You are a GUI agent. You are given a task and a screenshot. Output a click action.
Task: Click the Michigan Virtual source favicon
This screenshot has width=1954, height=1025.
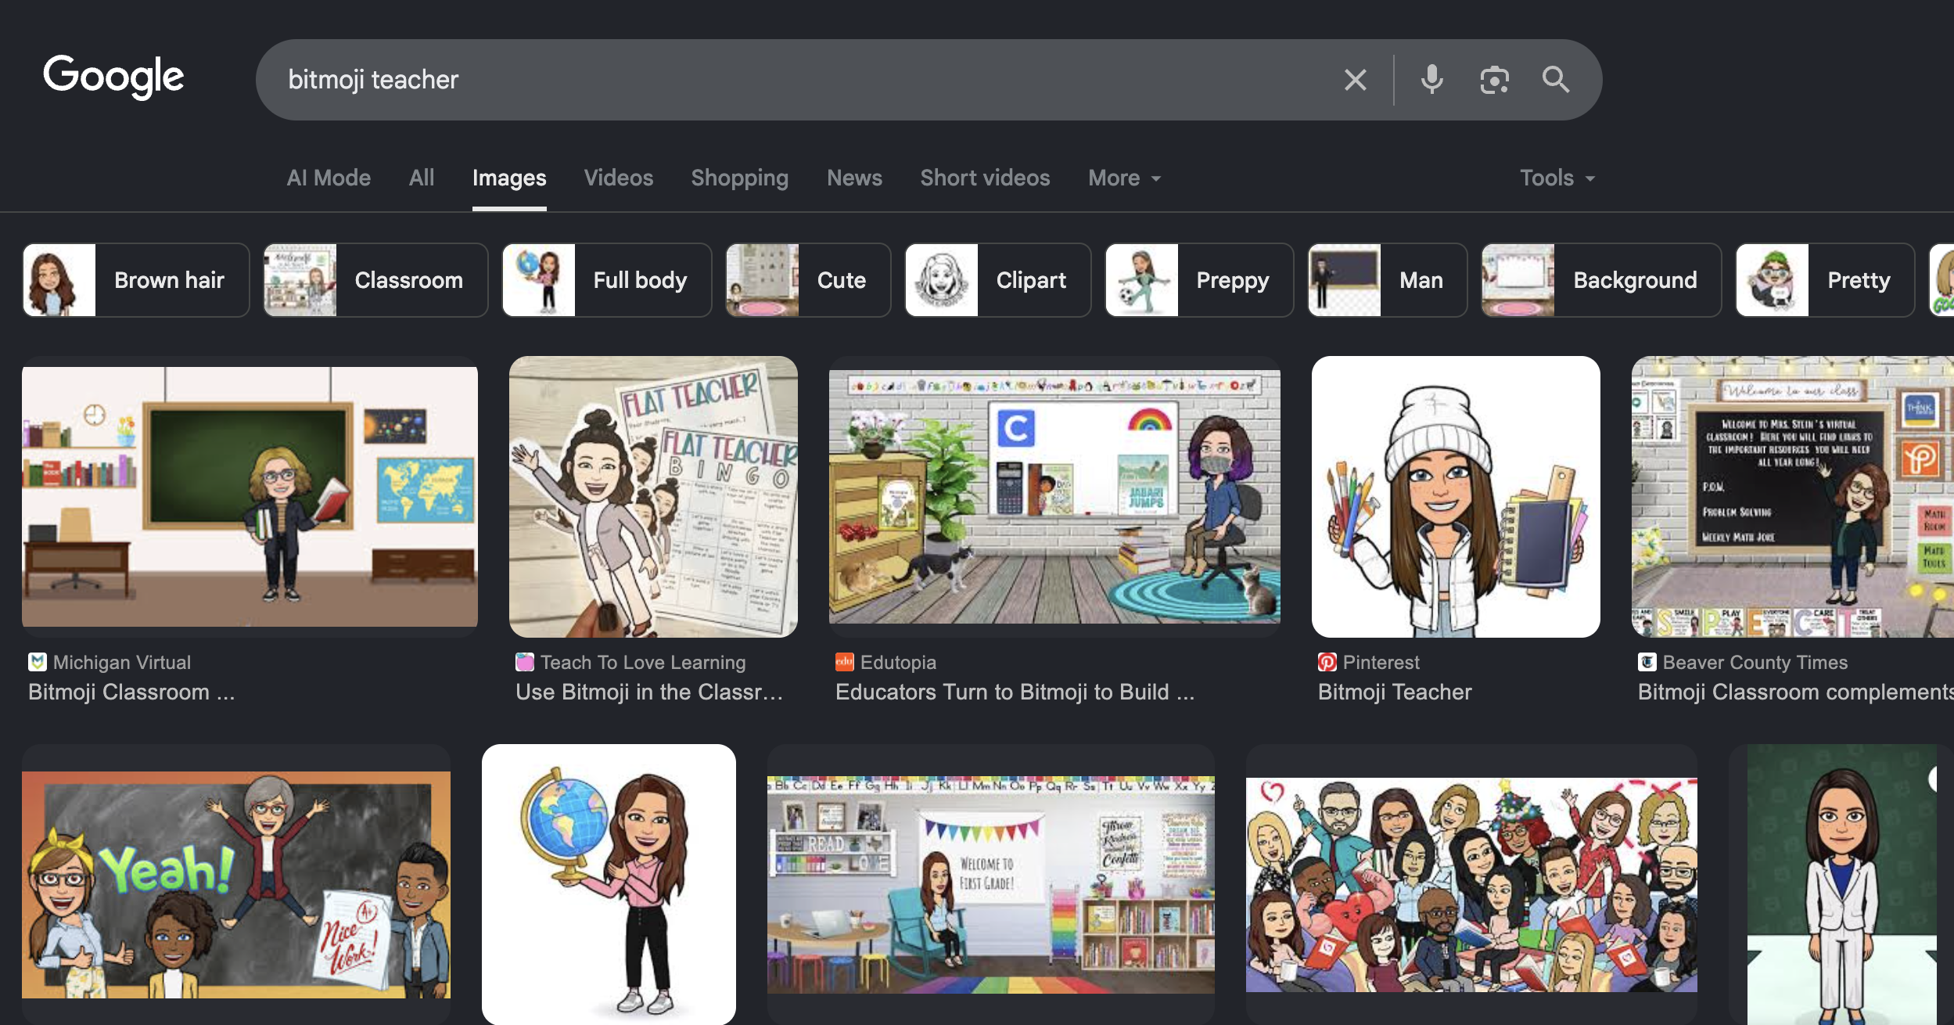[37, 662]
